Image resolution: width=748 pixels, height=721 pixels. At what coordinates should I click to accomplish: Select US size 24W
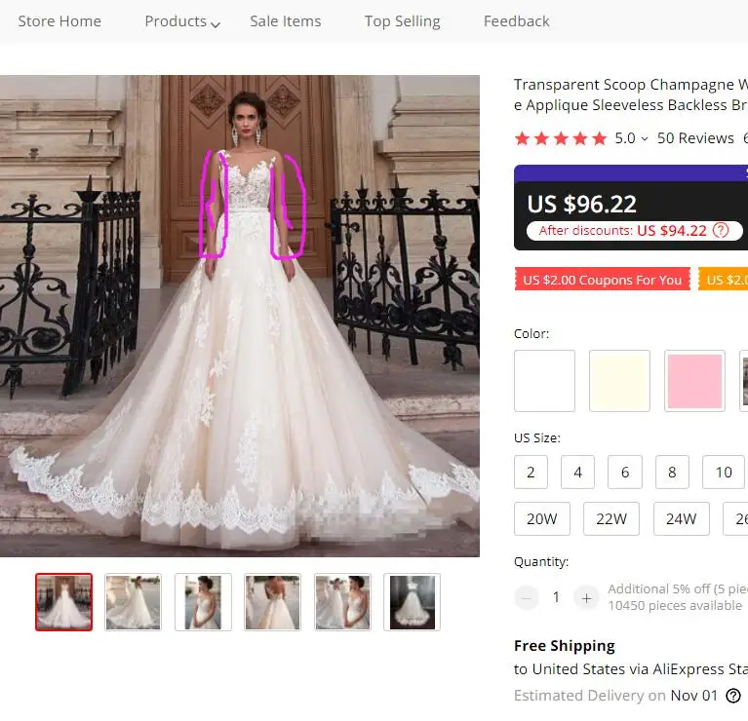tap(682, 518)
